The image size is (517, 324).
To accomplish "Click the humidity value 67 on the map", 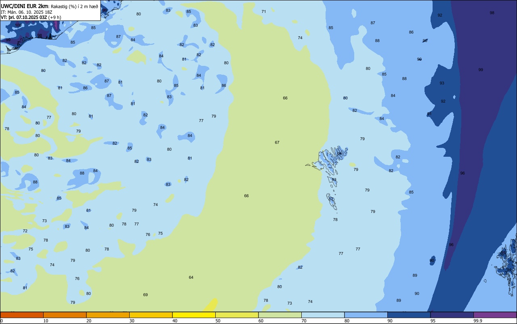I will [277, 143].
